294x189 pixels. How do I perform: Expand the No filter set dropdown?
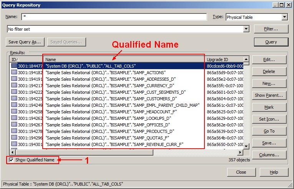pos(246,29)
